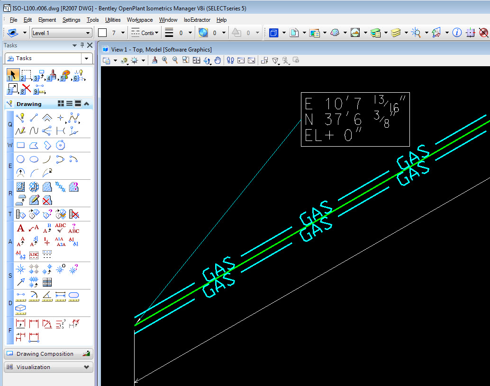This screenshot has height=386, width=490.
Task: Select the Hatch Area tool
Action: point(21,186)
